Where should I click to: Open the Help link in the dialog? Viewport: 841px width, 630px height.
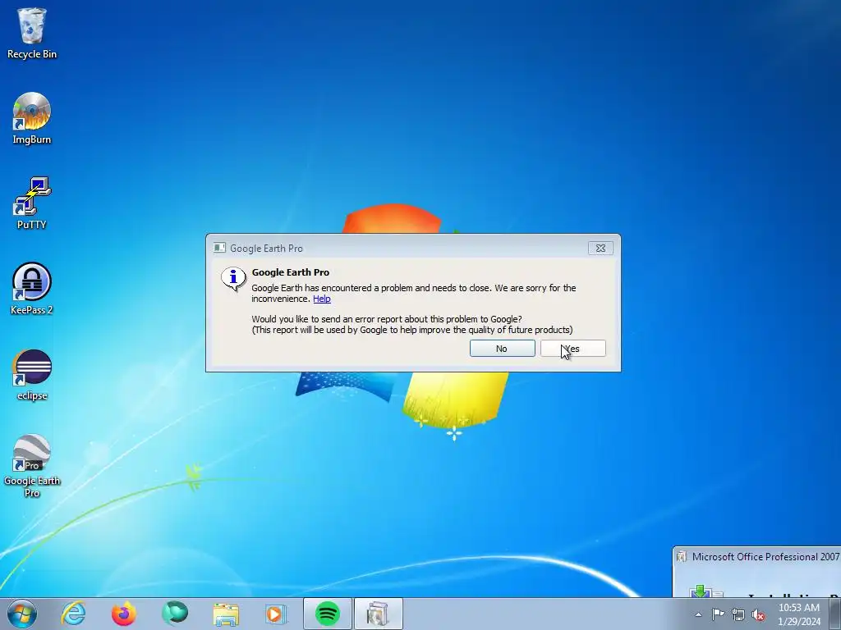click(322, 299)
